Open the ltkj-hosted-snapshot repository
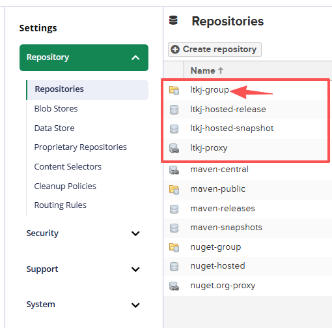The height and width of the screenshot is (328, 332). [x=232, y=128]
